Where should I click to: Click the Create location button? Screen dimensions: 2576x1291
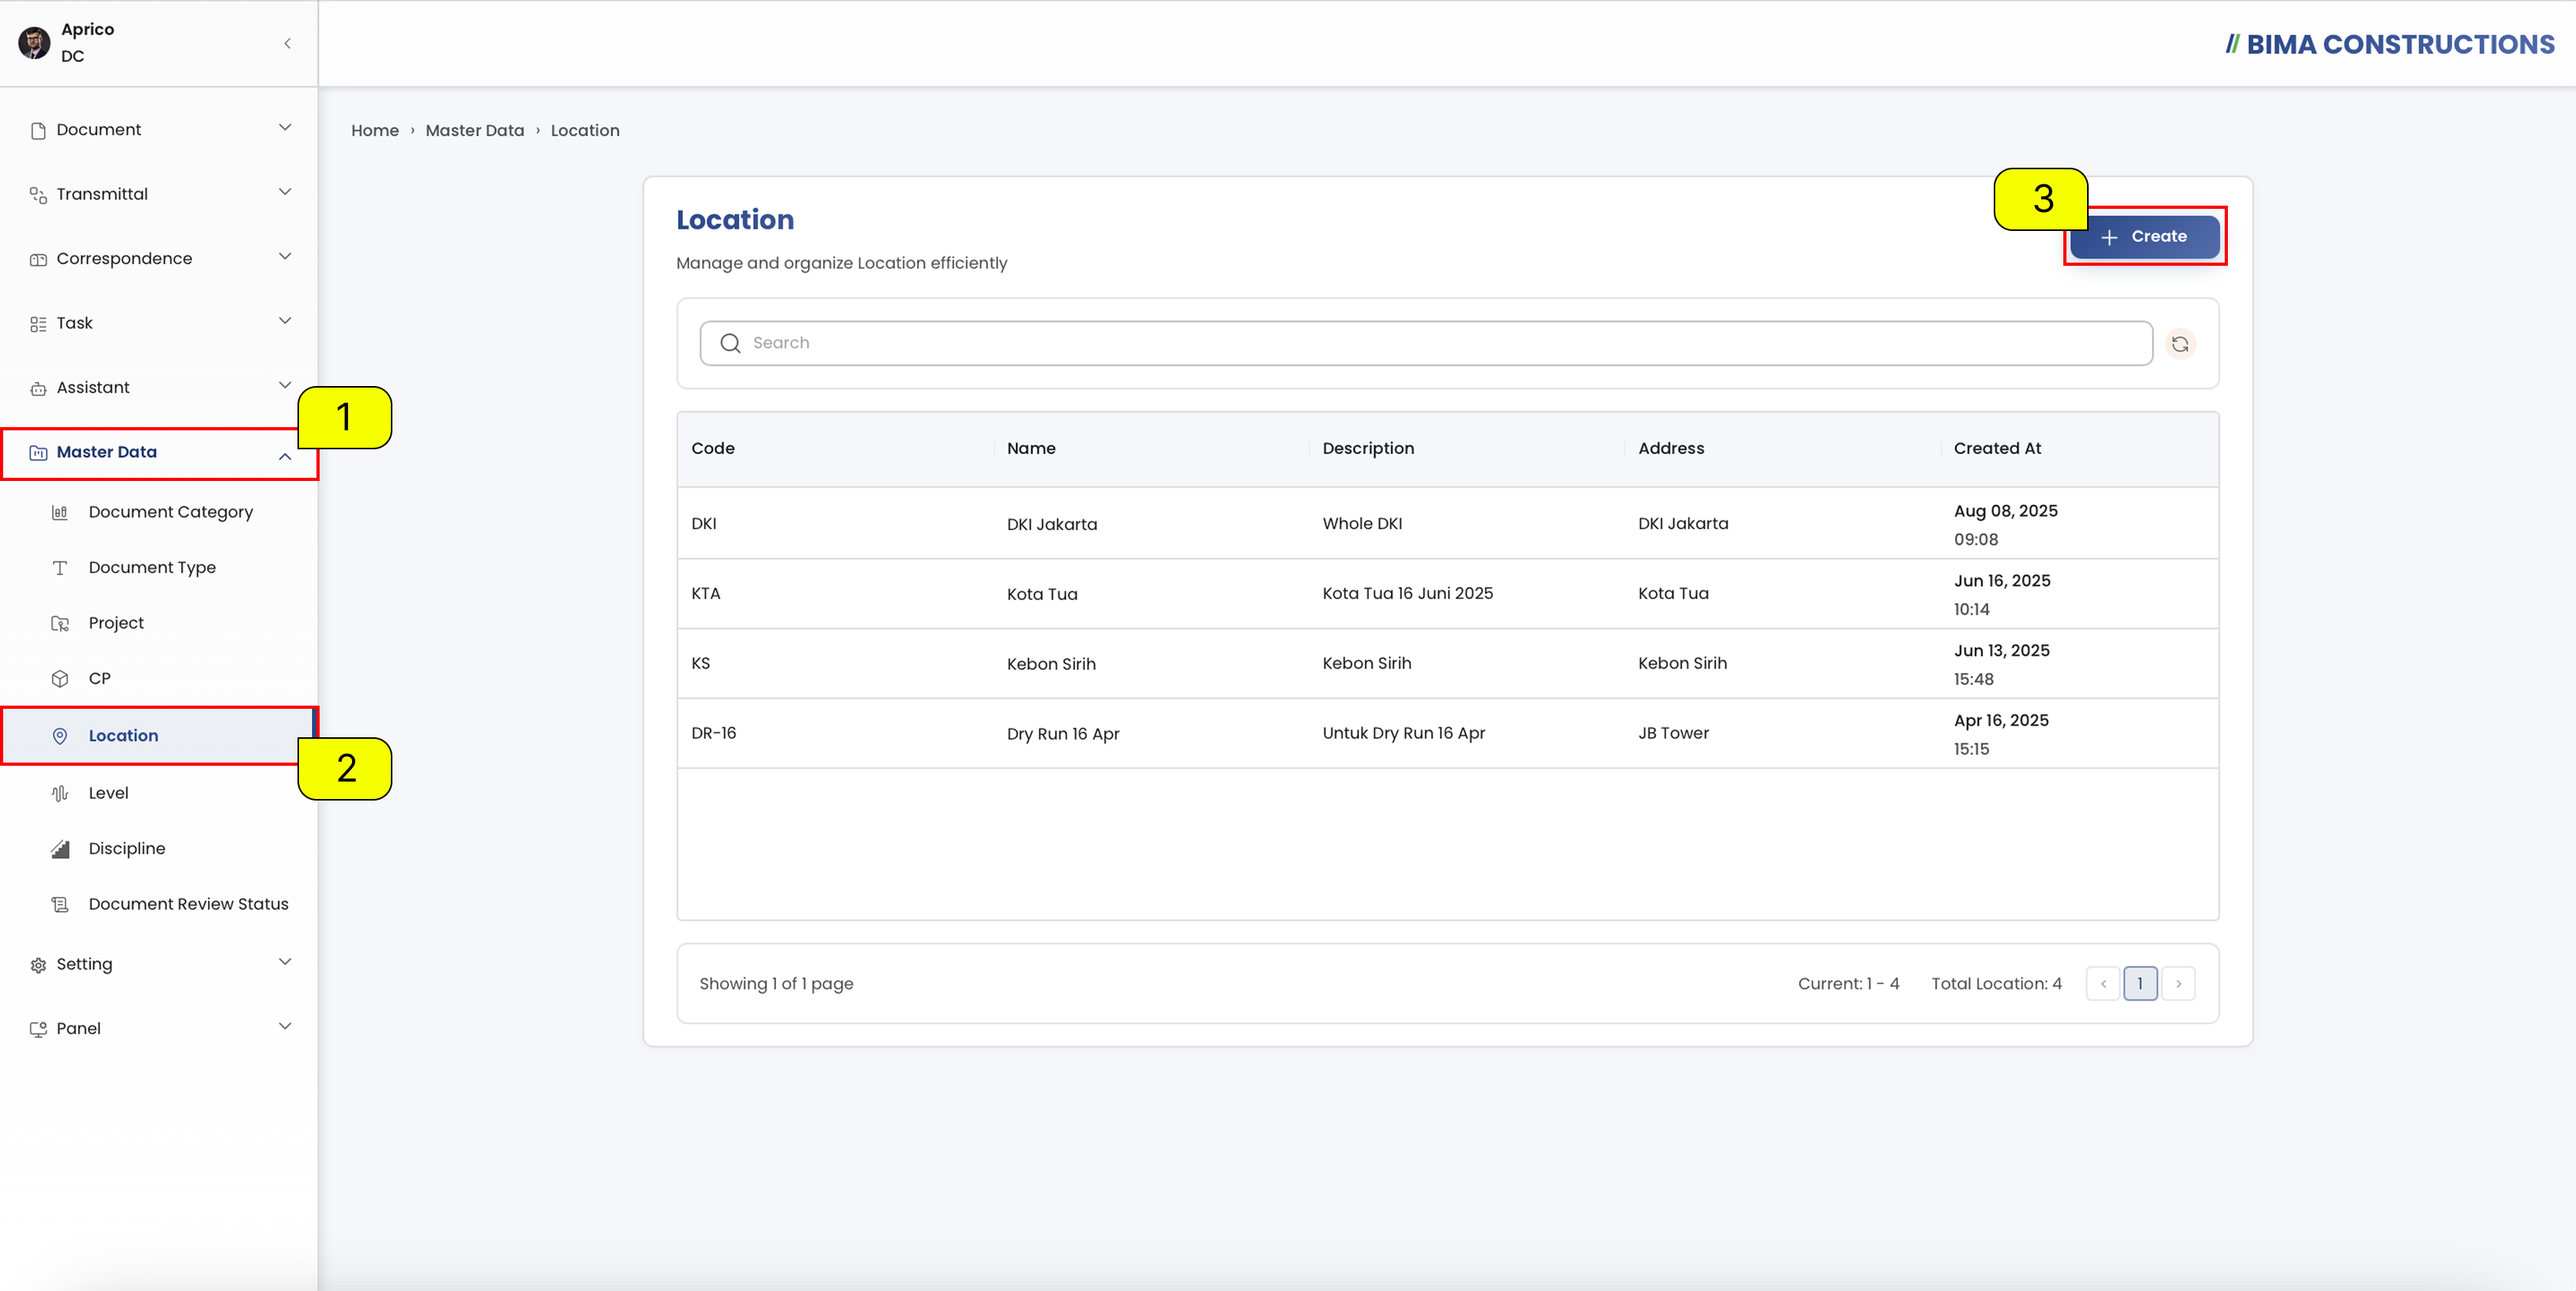click(x=2145, y=237)
